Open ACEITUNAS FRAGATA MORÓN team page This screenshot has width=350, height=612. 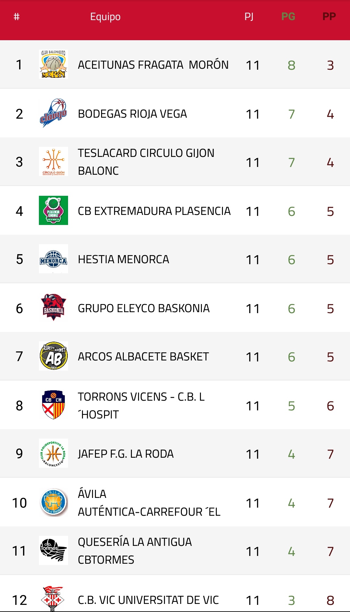tap(153, 65)
